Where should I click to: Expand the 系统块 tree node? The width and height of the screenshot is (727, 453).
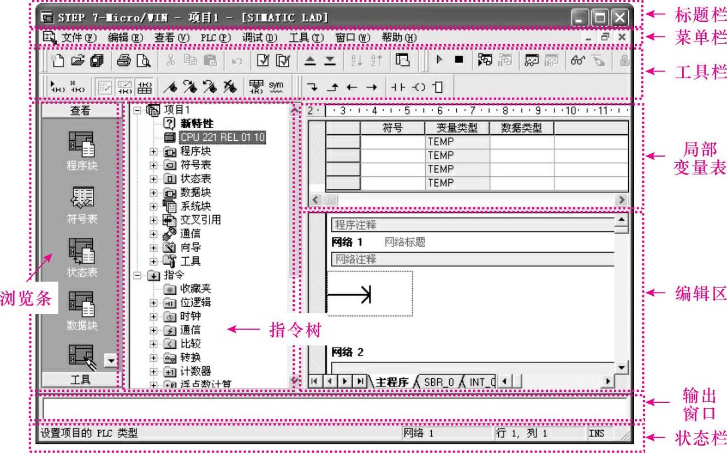[x=154, y=206]
